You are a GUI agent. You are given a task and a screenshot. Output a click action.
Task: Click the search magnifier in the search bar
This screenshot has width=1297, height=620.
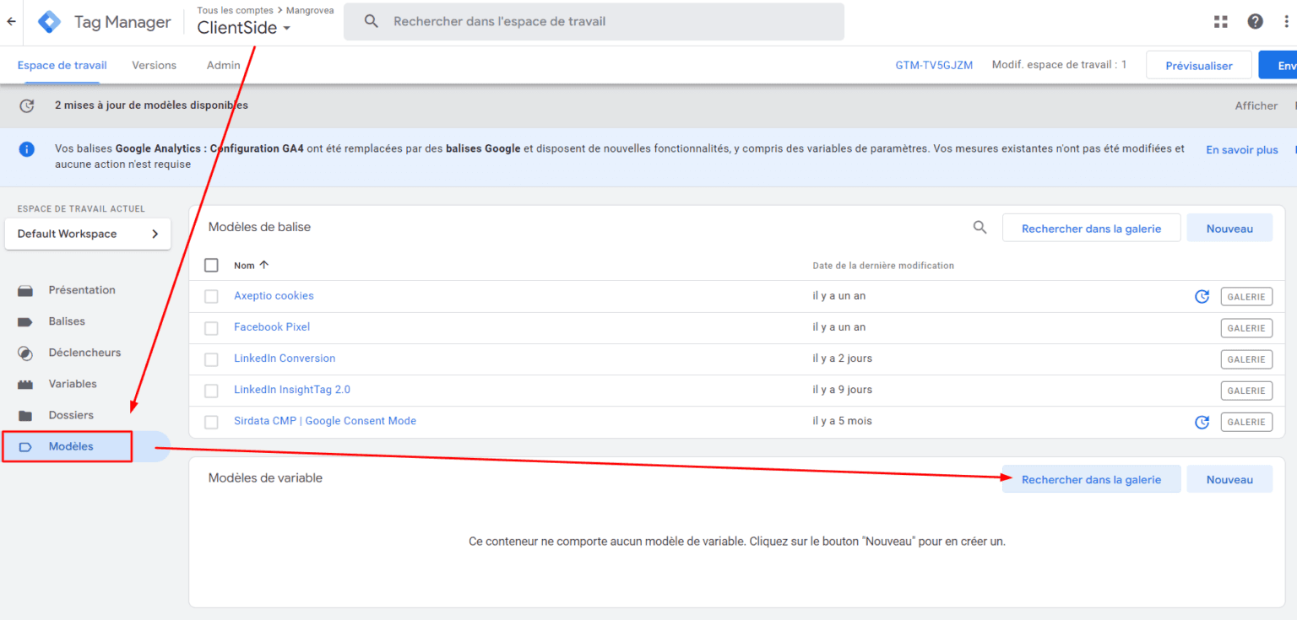click(372, 21)
